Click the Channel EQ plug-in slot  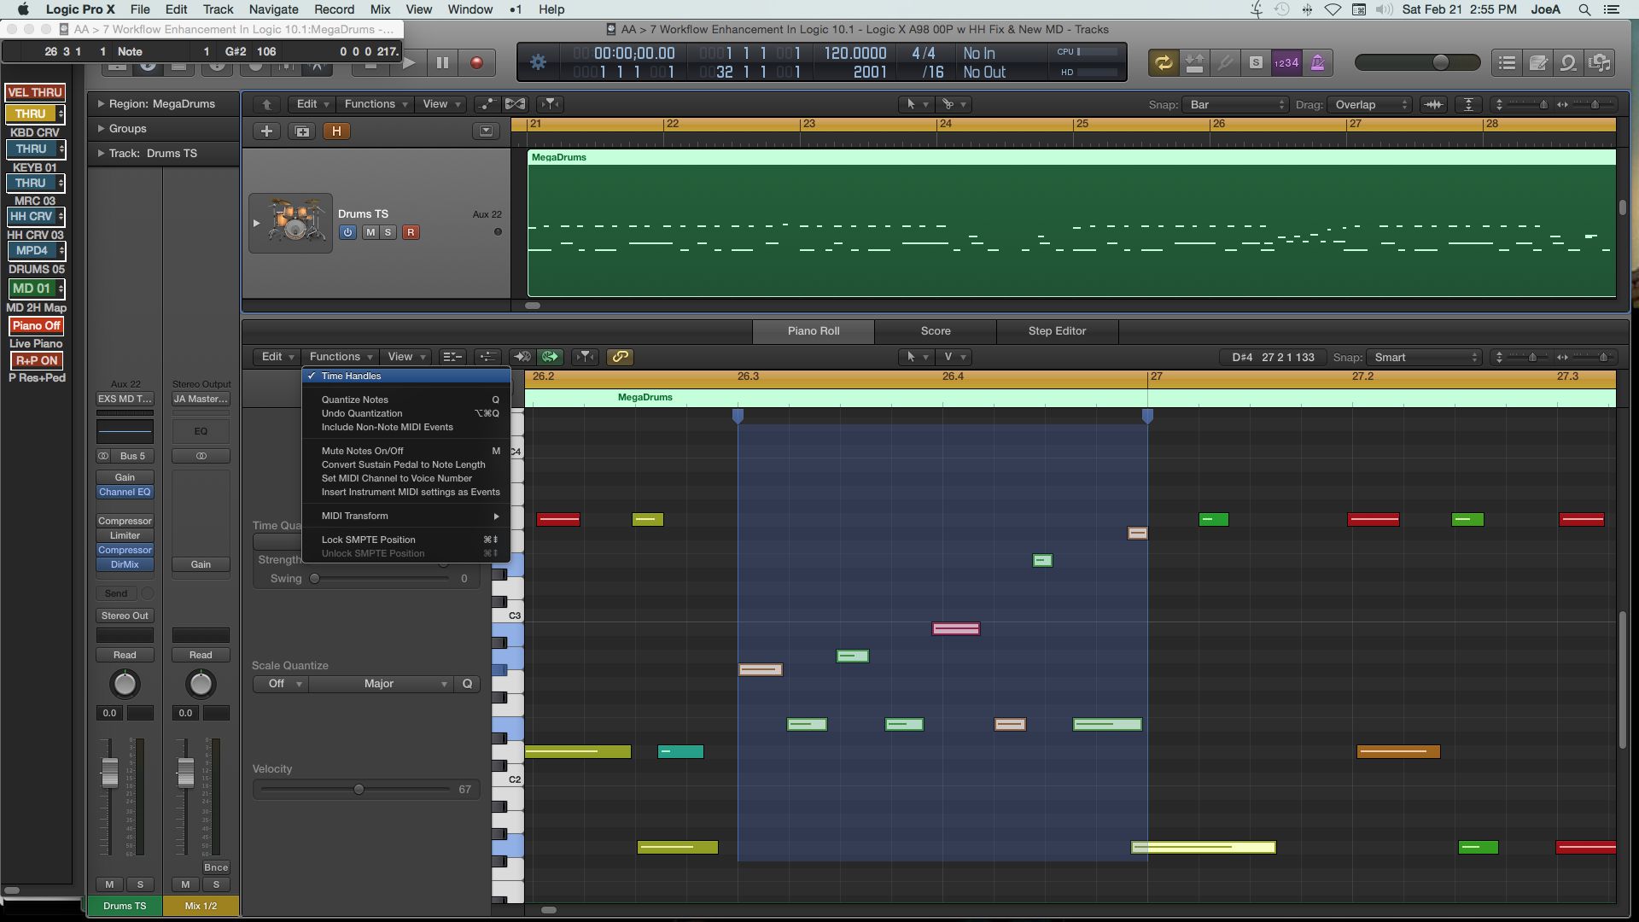coord(125,492)
